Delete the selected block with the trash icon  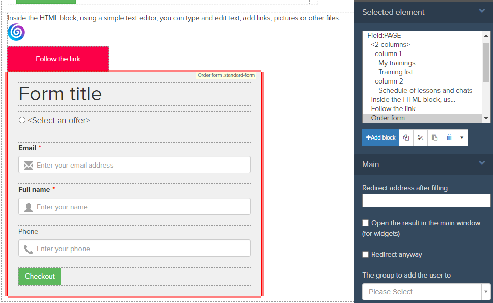(x=449, y=137)
